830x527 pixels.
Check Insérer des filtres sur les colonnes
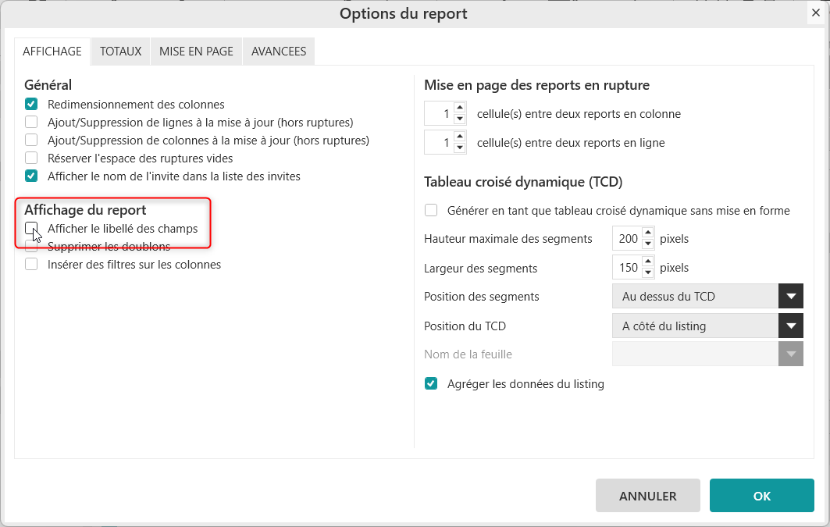[31, 265]
